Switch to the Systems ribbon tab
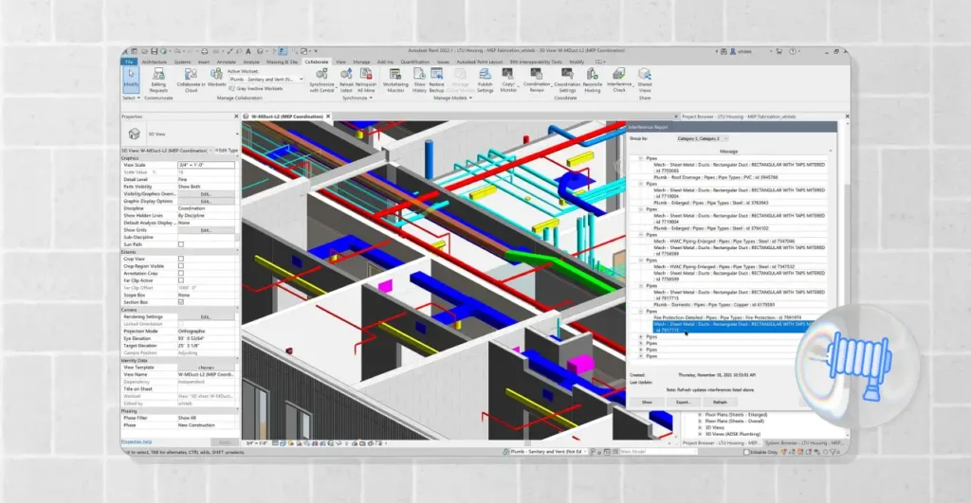This screenshot has height=503, width=971. tap(182, 62)
